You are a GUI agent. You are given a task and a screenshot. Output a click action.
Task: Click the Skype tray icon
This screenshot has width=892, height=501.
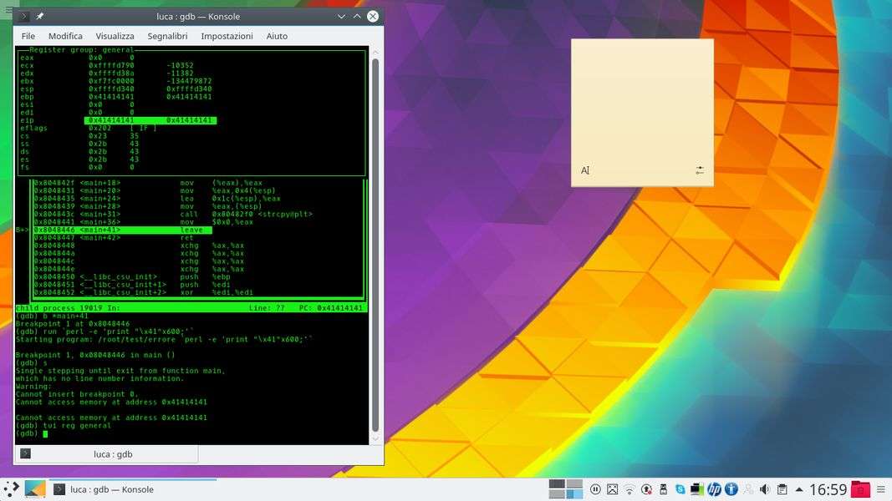pyautogui.click(x=680, y=489)
